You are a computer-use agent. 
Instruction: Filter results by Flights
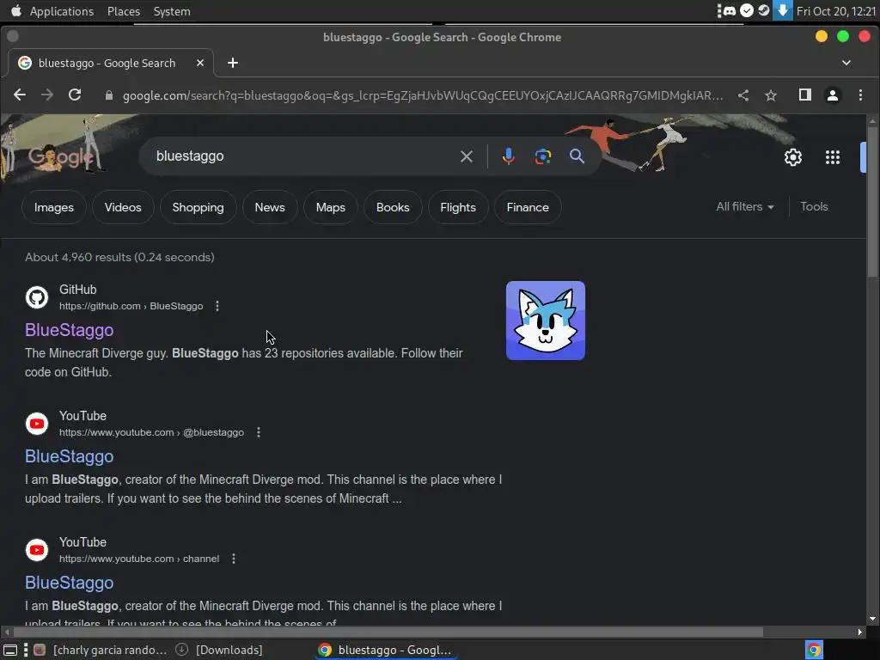(x=458, y=207)
